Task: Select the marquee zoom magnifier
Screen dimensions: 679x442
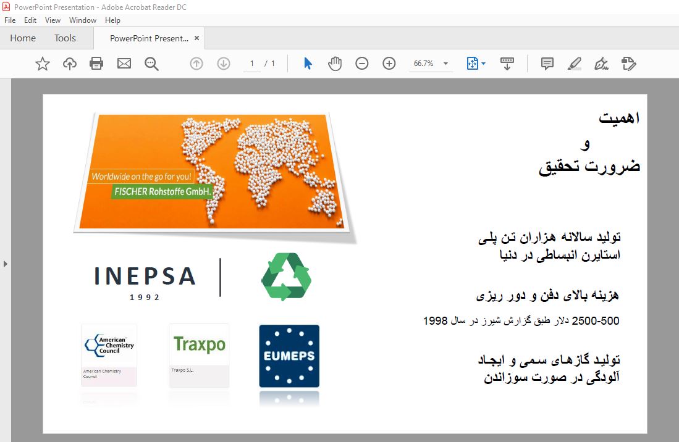Action: (x=151, y=63)
